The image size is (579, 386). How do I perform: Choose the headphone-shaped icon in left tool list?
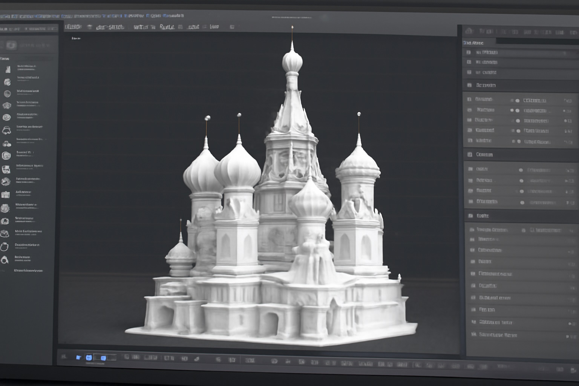(6, 130)
